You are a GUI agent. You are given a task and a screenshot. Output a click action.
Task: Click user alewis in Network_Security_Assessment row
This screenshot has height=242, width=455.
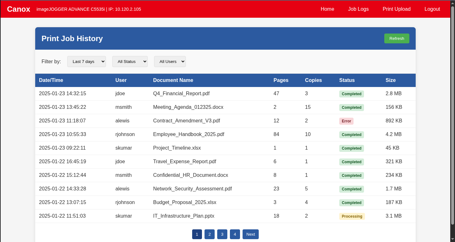(x=122, y=189)
